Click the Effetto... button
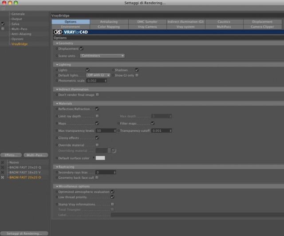Screen dimensions: 284x236 (x=11, y=155)
